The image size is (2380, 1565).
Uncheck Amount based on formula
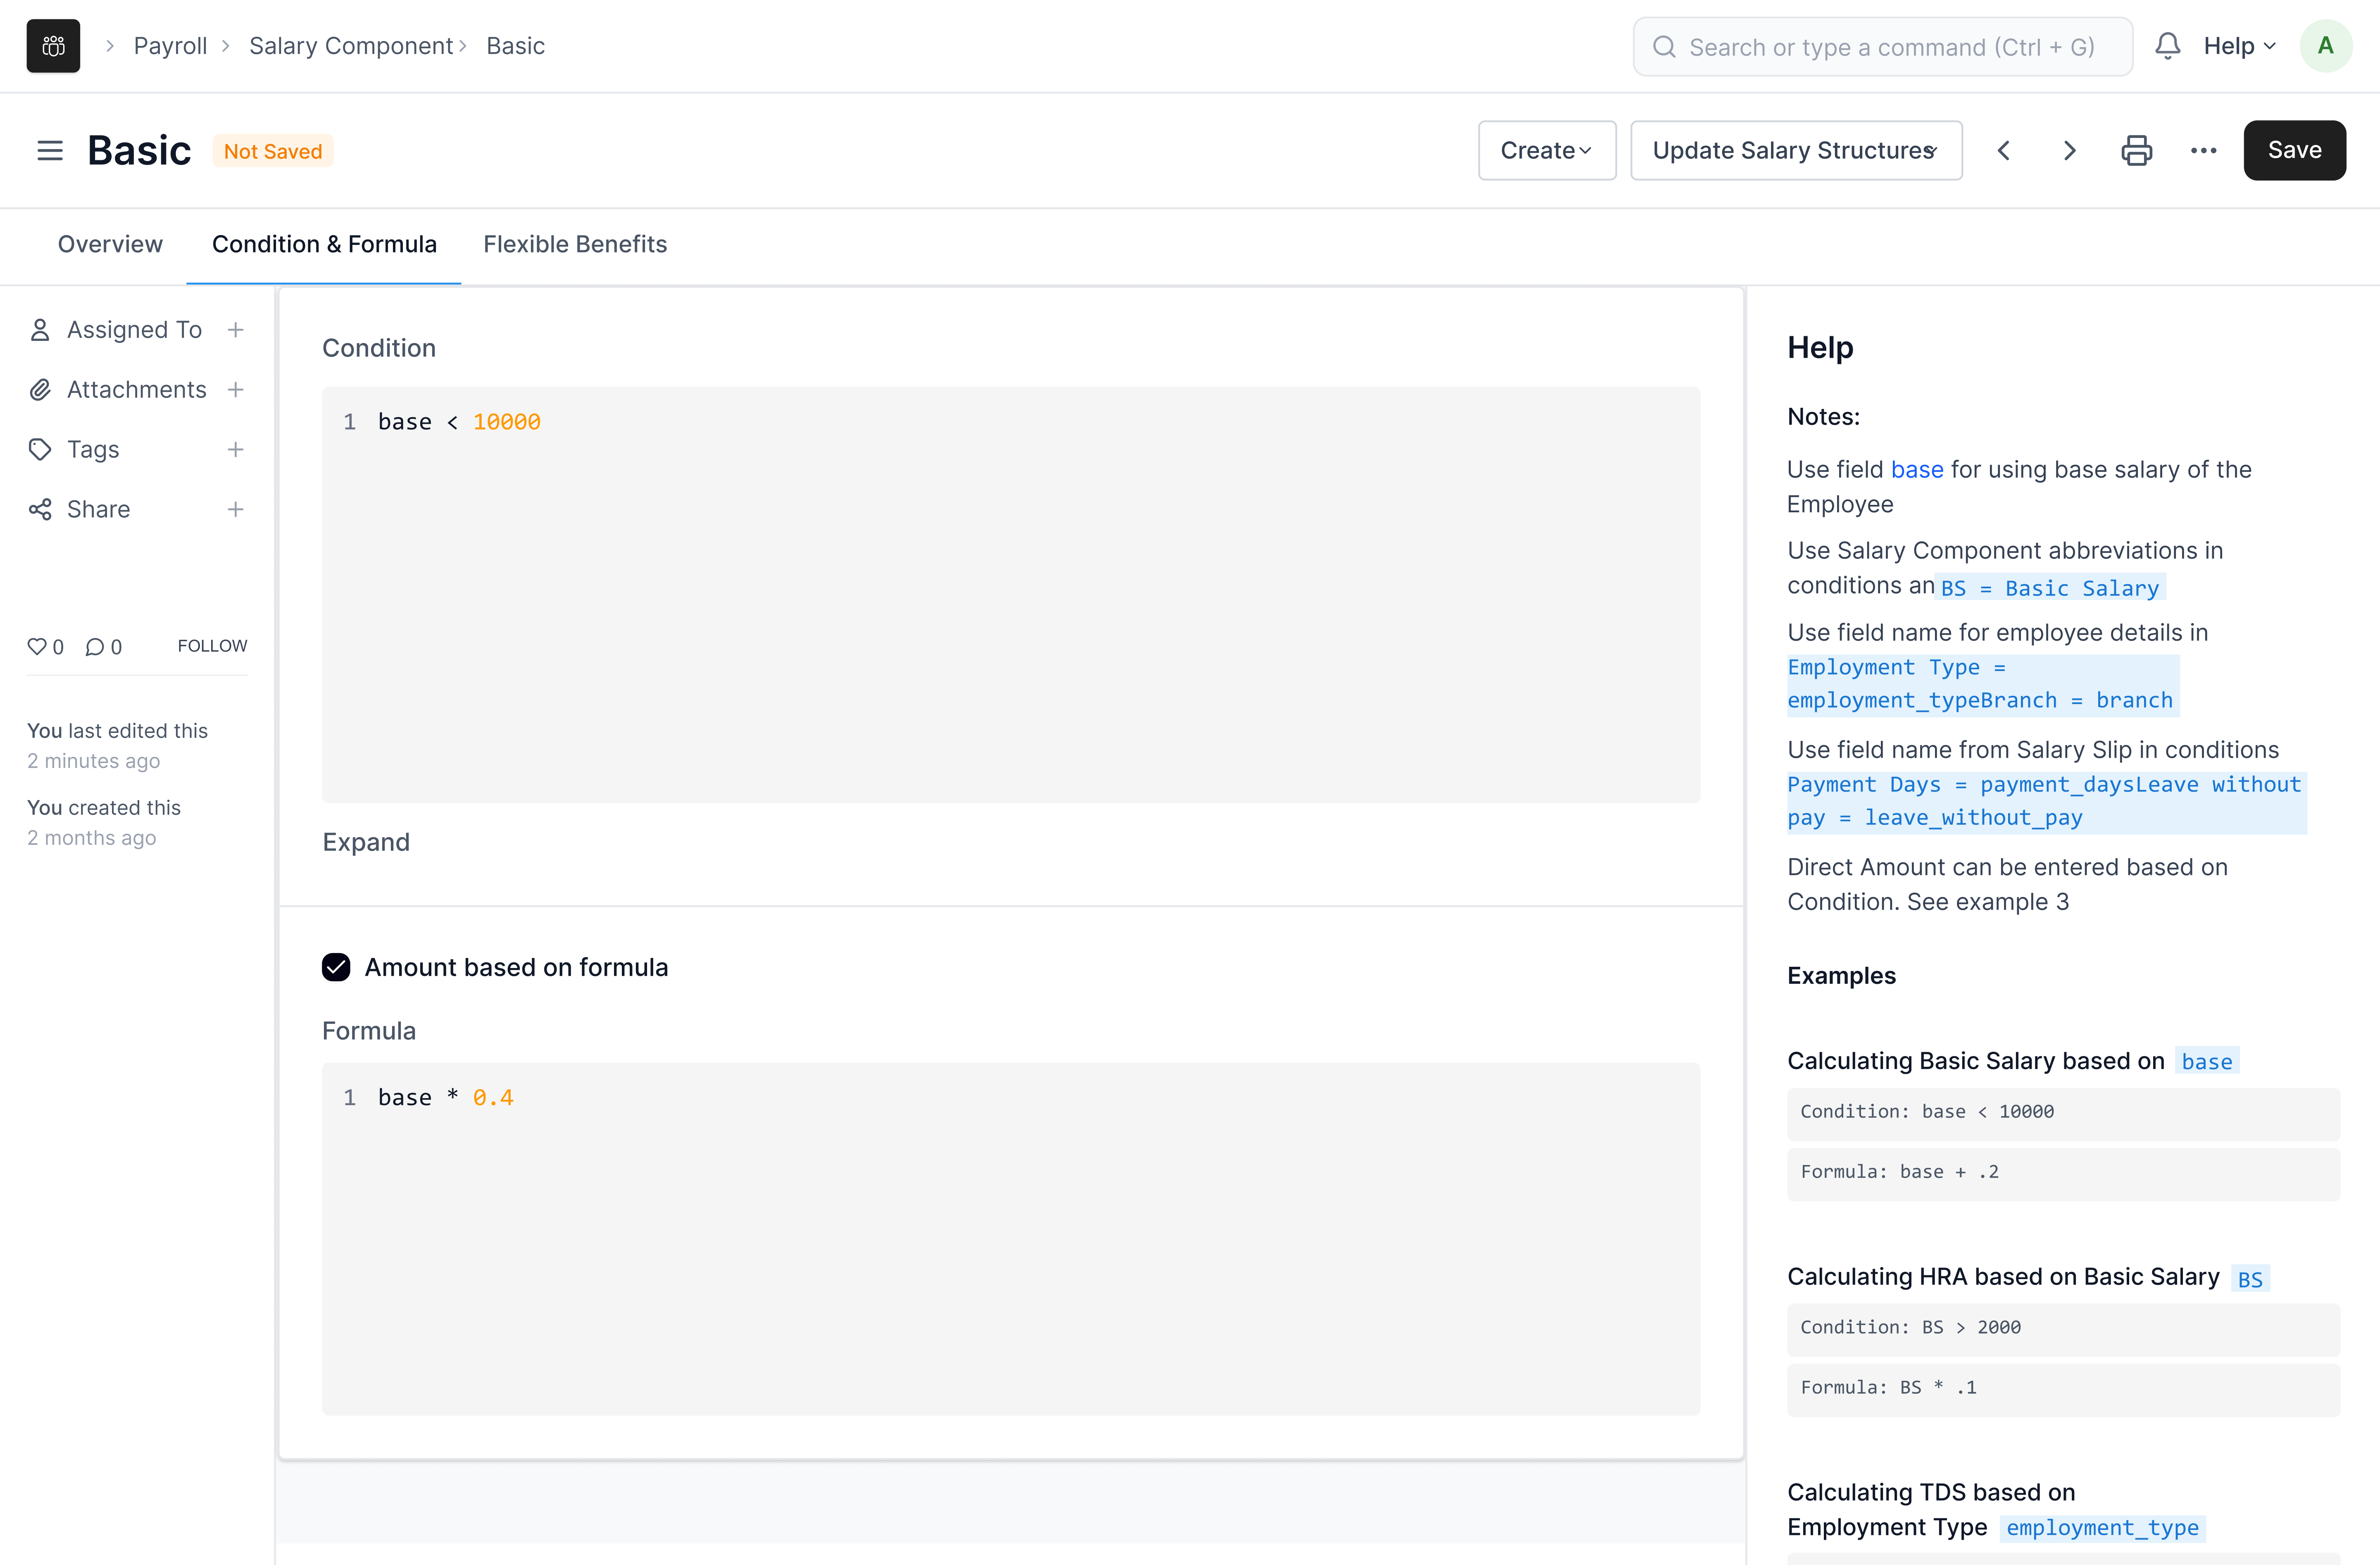tap(336, 967)
